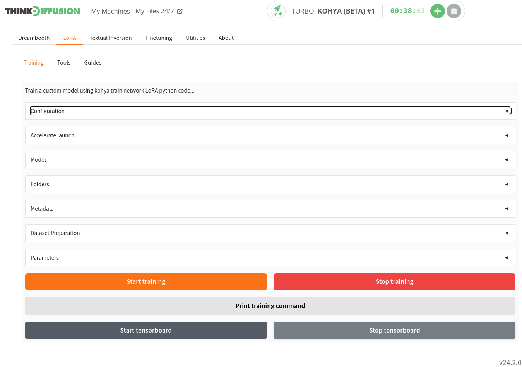
Task: Select the Training sub-tab
Action: pos(34,62)
